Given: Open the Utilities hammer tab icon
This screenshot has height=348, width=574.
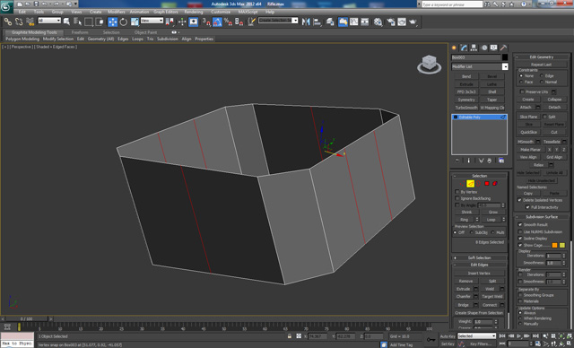Looking at the screenshot, I should [x=504, y=48].
